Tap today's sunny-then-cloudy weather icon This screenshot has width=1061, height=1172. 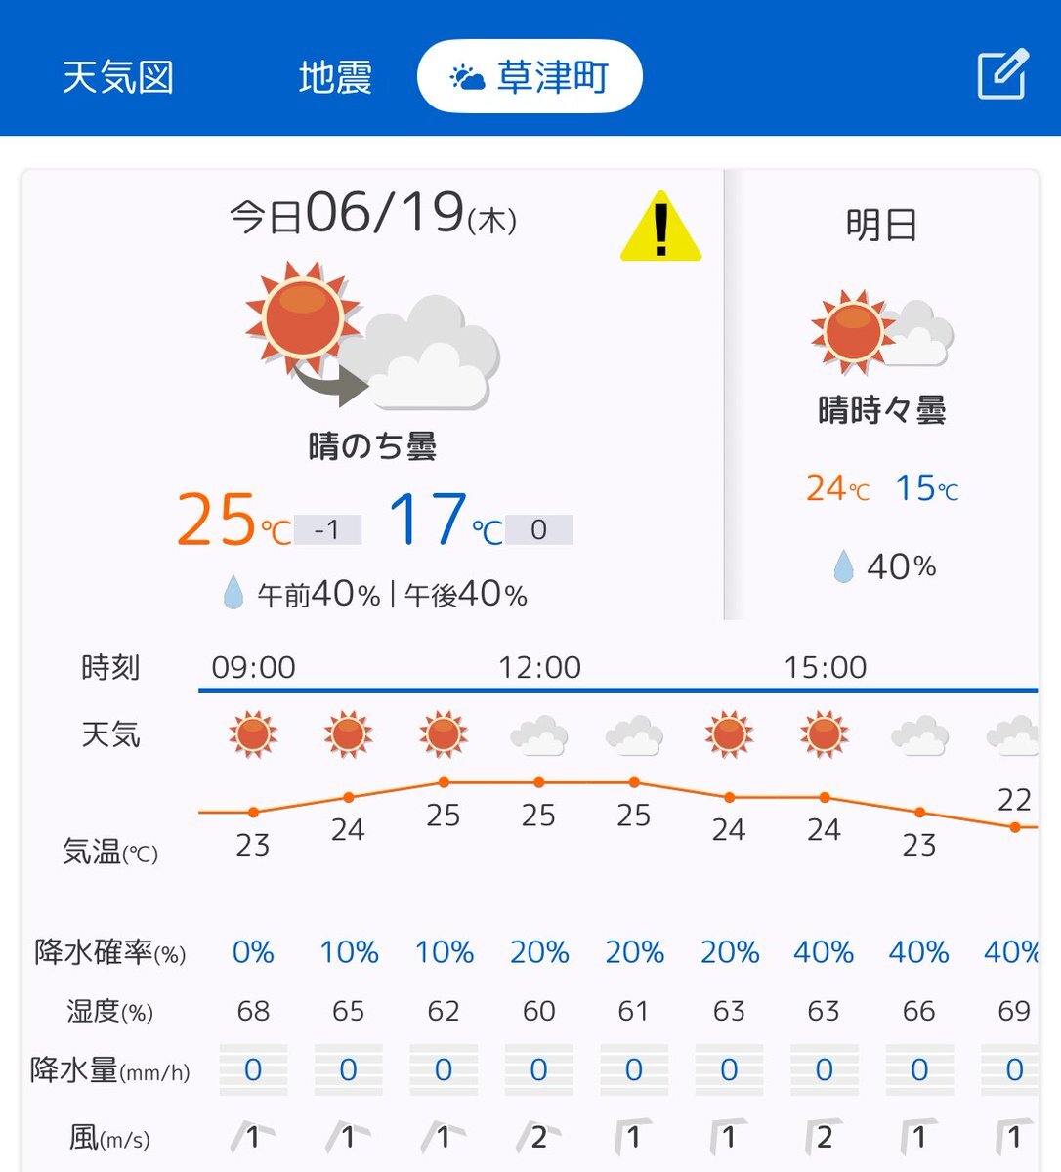pyautogui.click(x=372, y=337)
